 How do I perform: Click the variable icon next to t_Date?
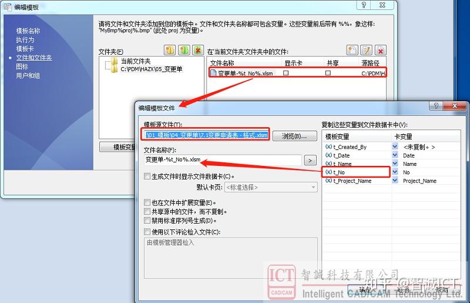pyautogui.click(x=328, y=155)
